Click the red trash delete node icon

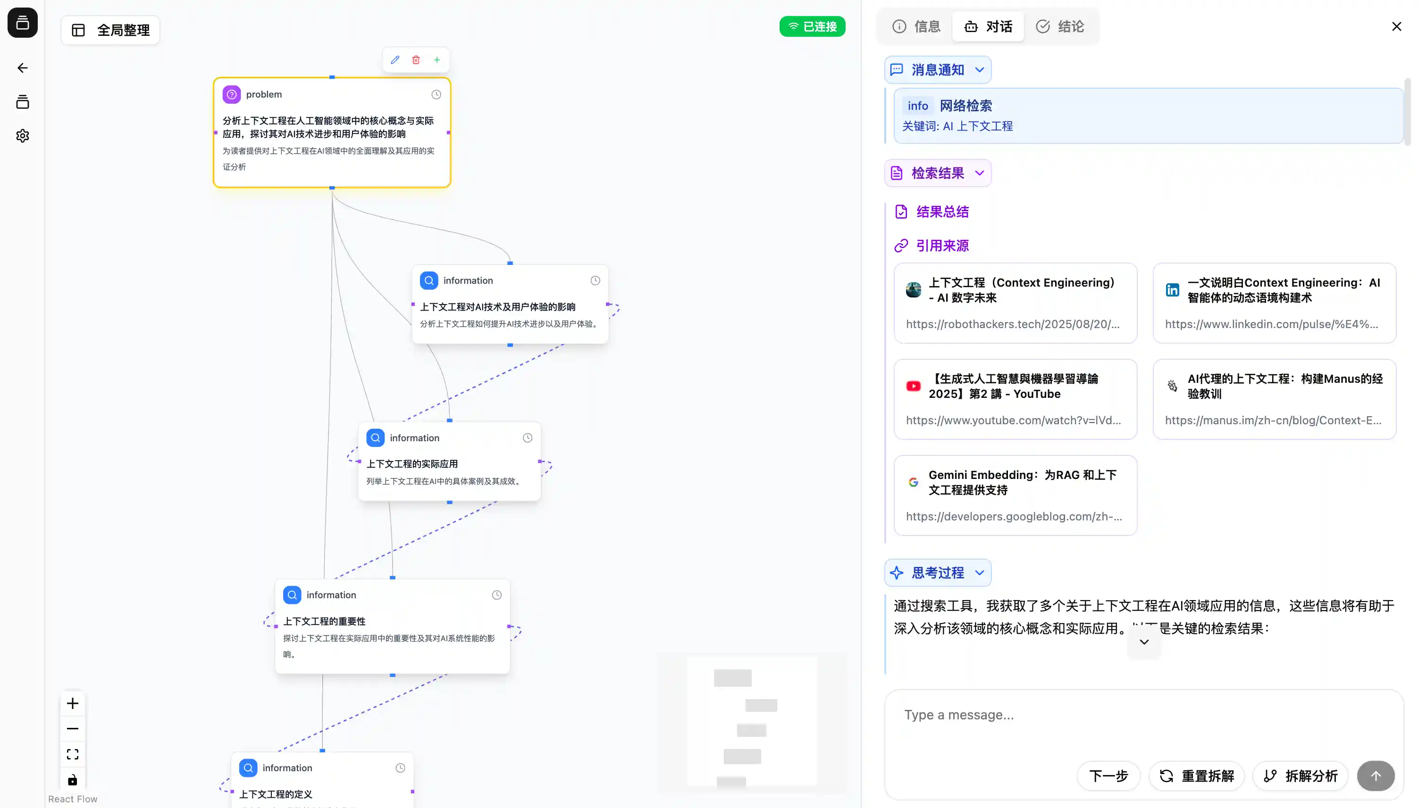point(416,60)
